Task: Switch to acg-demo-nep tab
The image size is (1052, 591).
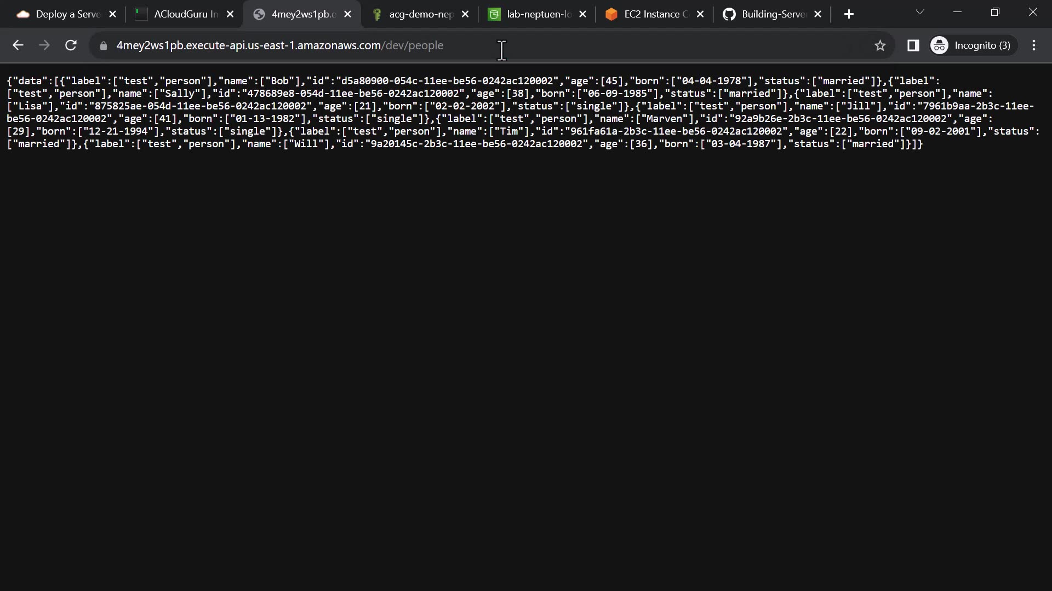Action: tap(414, 14)
